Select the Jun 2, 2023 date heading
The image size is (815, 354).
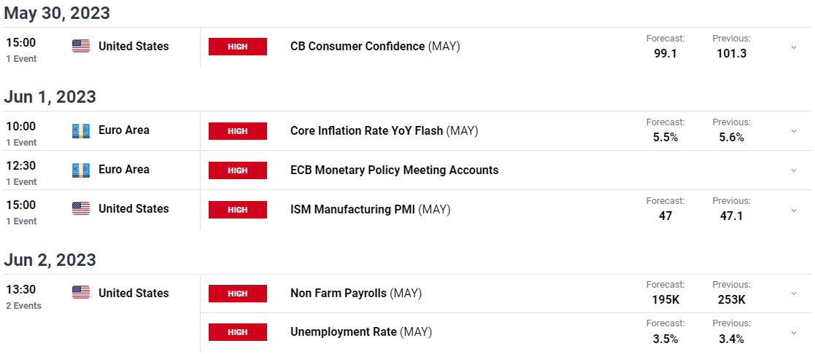pyautogui.click(x=50, y=259)
